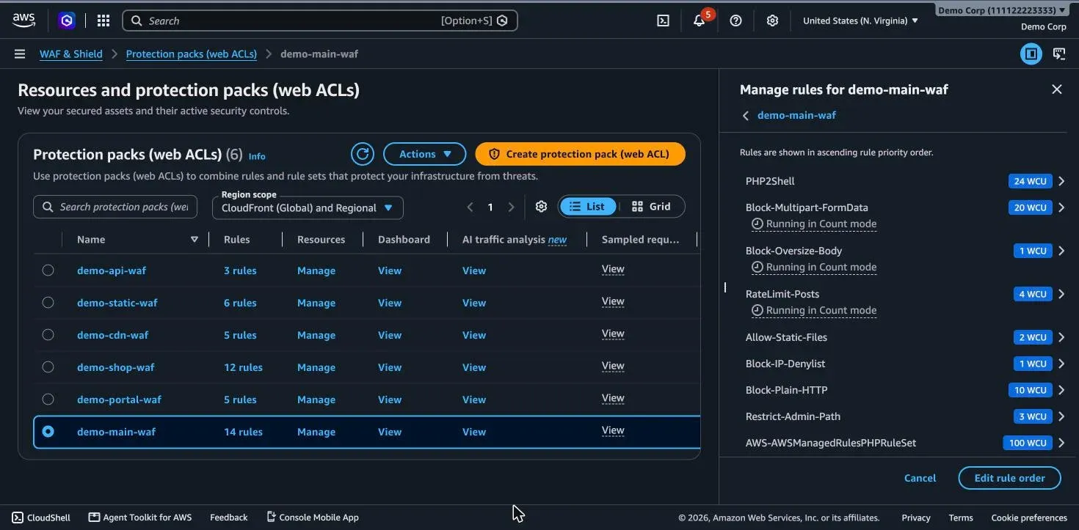Select the demo-shop-waf radio button

coord(48,367)
